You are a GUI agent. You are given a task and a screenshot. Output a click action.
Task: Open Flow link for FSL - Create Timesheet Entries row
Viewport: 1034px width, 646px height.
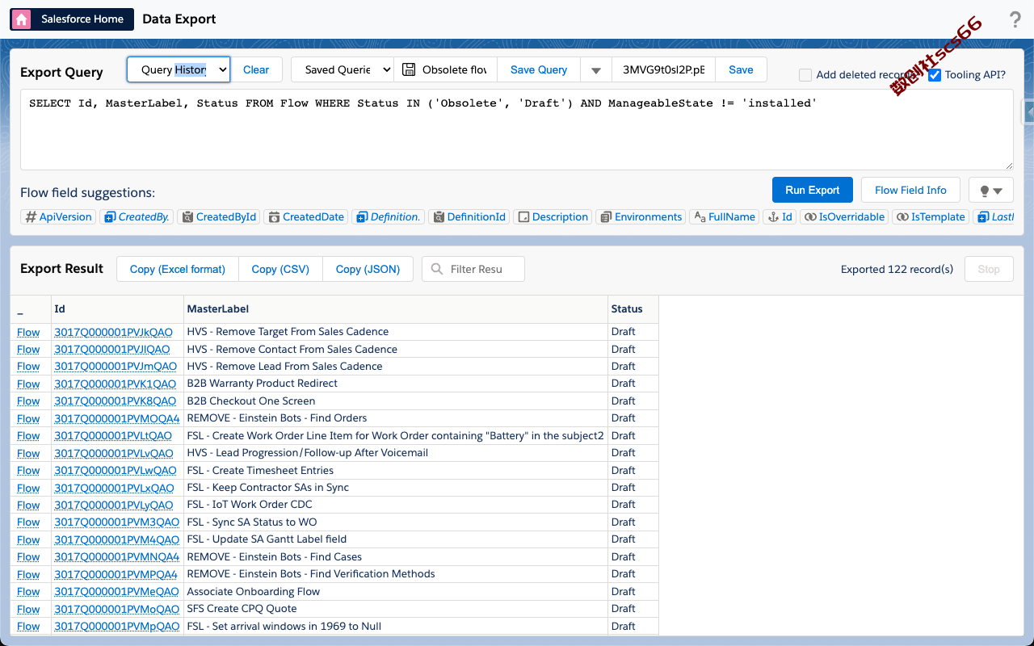tap(28, 471)
